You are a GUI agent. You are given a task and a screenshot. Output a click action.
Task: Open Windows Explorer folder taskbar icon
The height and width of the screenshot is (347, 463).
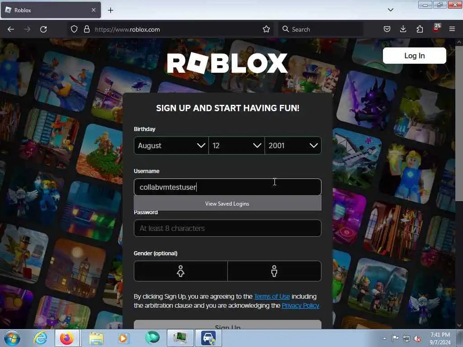pos(97,338)
